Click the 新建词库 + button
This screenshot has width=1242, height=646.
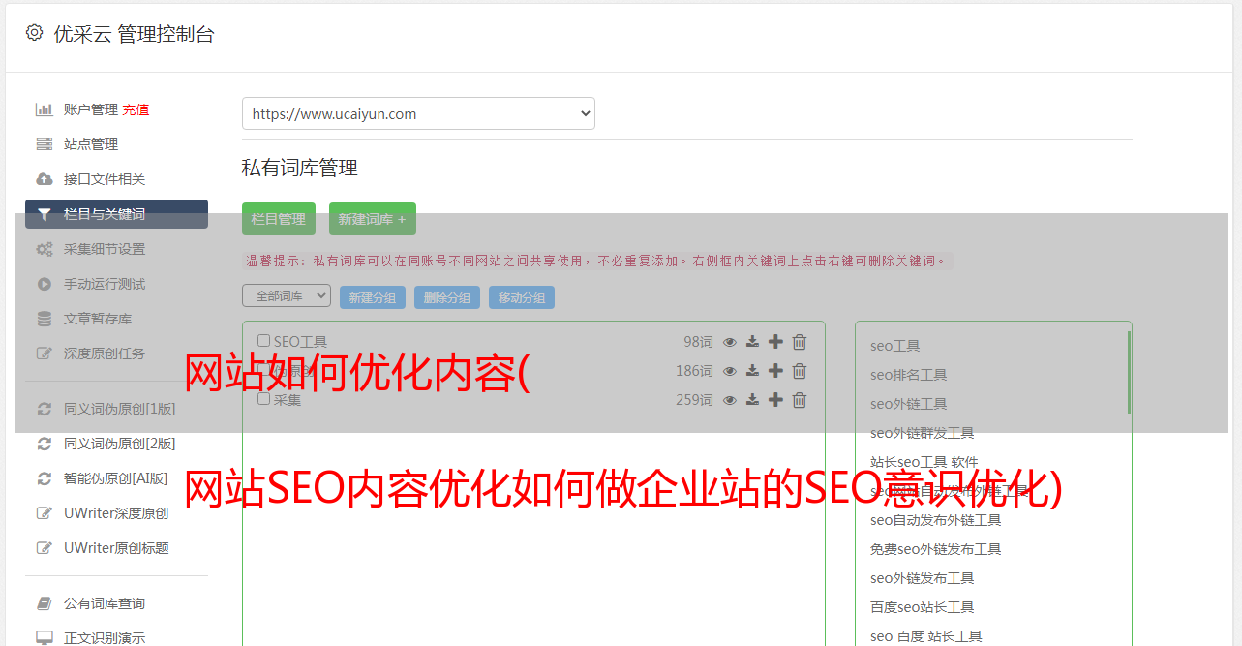(x=373, y=219)
